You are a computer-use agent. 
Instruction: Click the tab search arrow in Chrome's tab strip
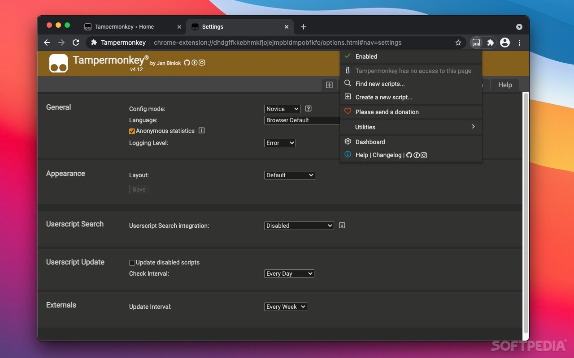[519, 27]
